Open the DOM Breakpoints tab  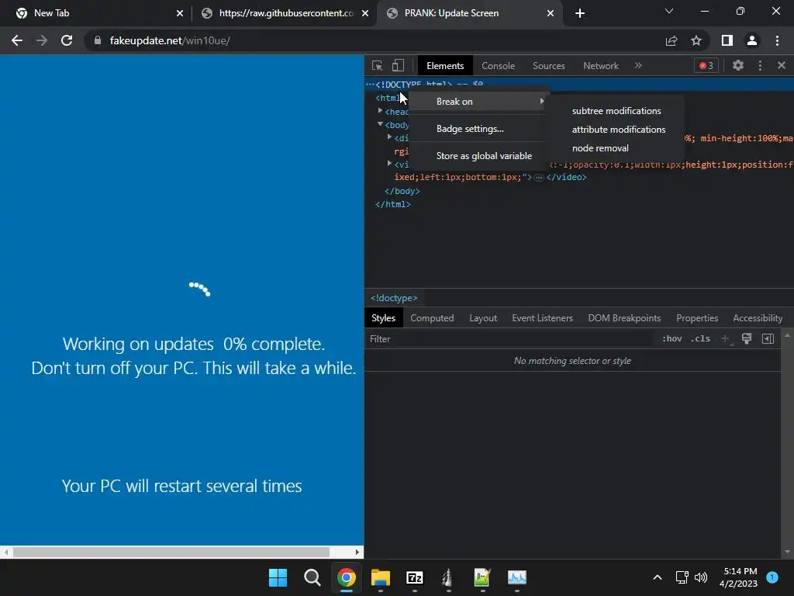(624, 318)
